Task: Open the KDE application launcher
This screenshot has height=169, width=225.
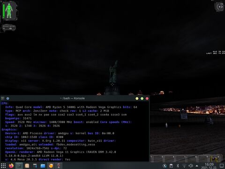Action: [3, 166]
